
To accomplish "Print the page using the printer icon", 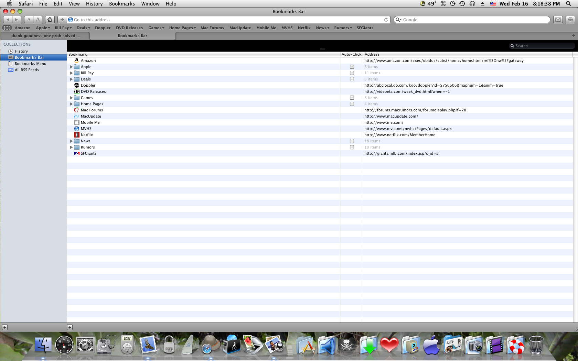I will (570, 20).
